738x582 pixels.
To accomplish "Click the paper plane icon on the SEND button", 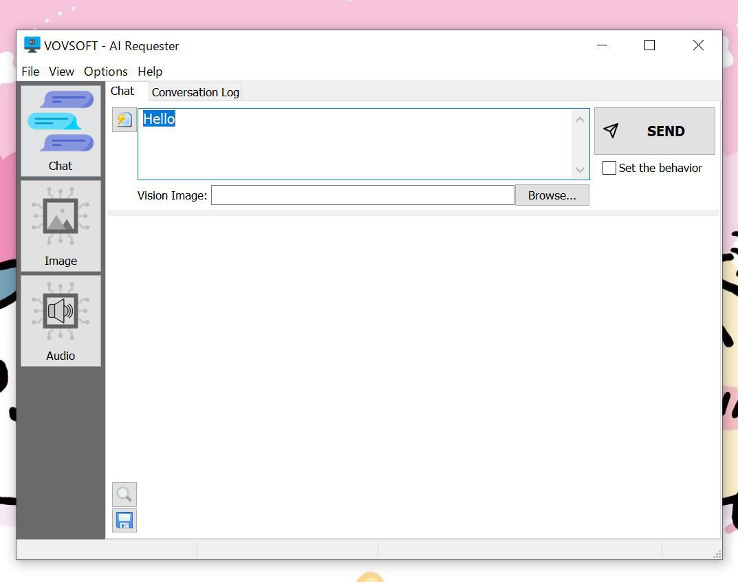I will (x=611, y=131).
